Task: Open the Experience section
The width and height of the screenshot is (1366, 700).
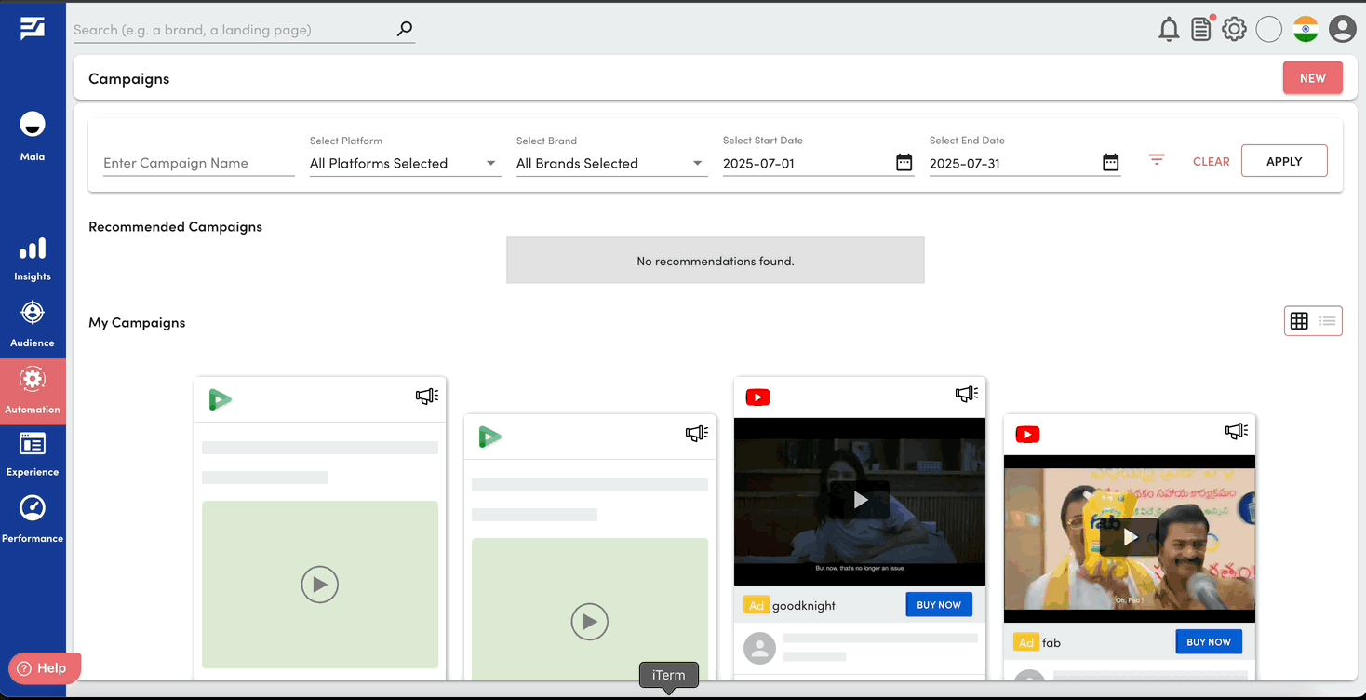Action: pyautogui.click(x=33, y=454)
